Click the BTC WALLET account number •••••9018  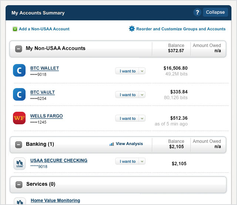[x=39, y=74]
